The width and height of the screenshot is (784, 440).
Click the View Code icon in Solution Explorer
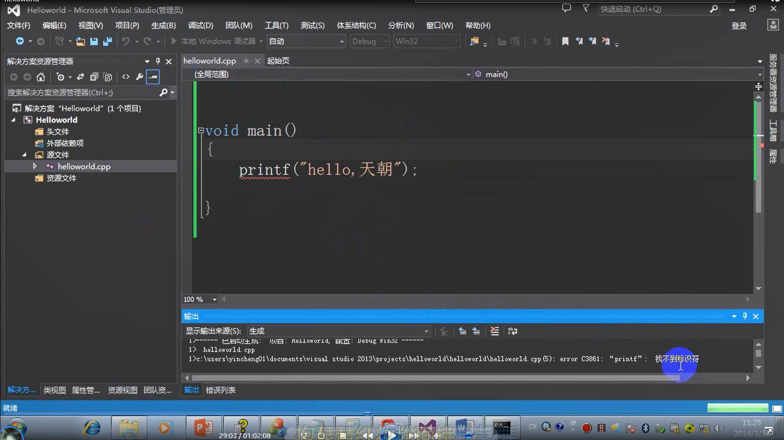click(x=126, y=77)
